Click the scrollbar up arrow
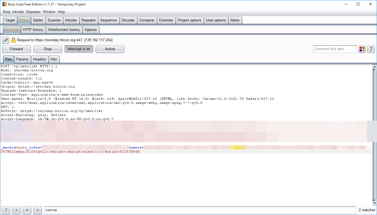The height and width of the screenshot is (215, 377). tap(375, 67)
